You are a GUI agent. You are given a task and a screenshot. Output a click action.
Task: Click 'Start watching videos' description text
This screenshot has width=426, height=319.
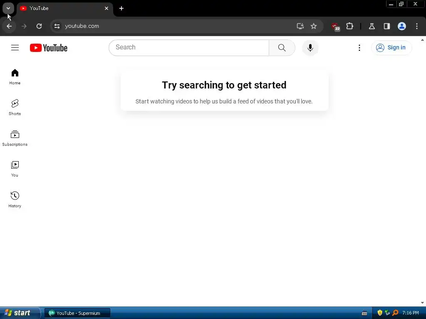[224, 101]
